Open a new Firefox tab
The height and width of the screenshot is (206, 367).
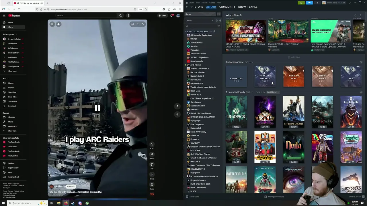(47, 3)
